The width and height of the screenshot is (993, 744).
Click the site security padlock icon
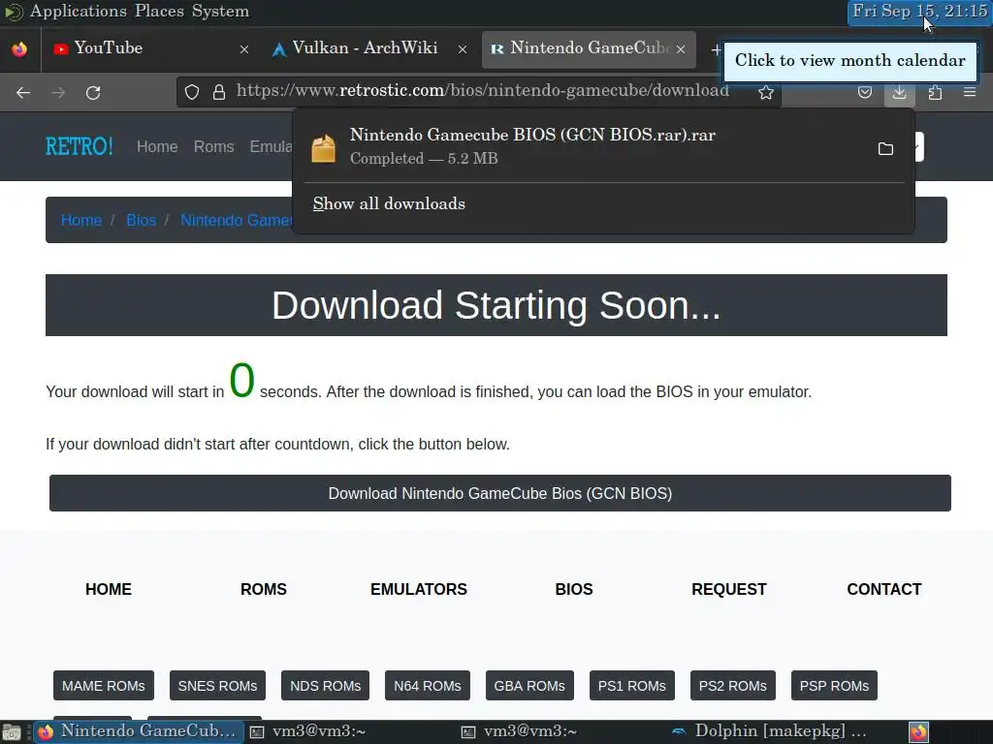(219, 92)
